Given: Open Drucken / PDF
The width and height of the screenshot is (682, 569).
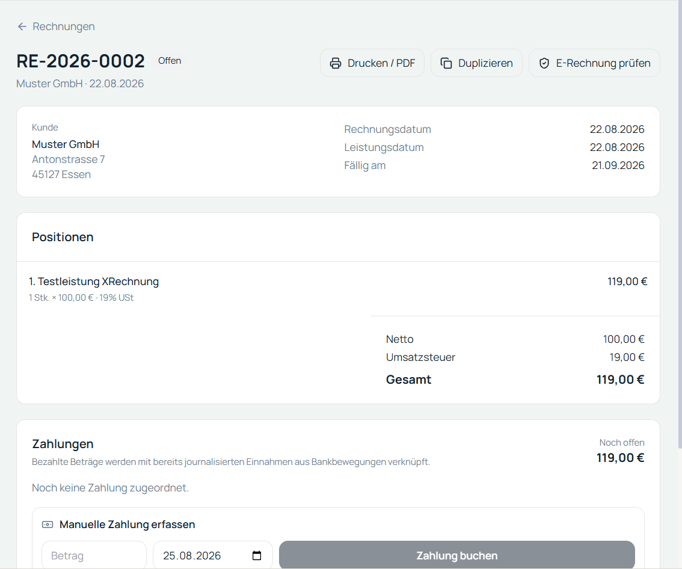Looking at the screenshot, I should pyautogui.click(x=372, y=63).
